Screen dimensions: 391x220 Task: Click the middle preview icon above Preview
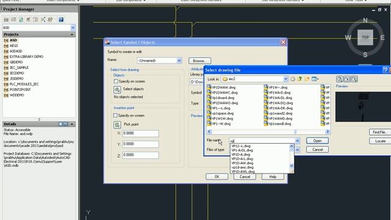pyautogui.click(x=347, y=79)
